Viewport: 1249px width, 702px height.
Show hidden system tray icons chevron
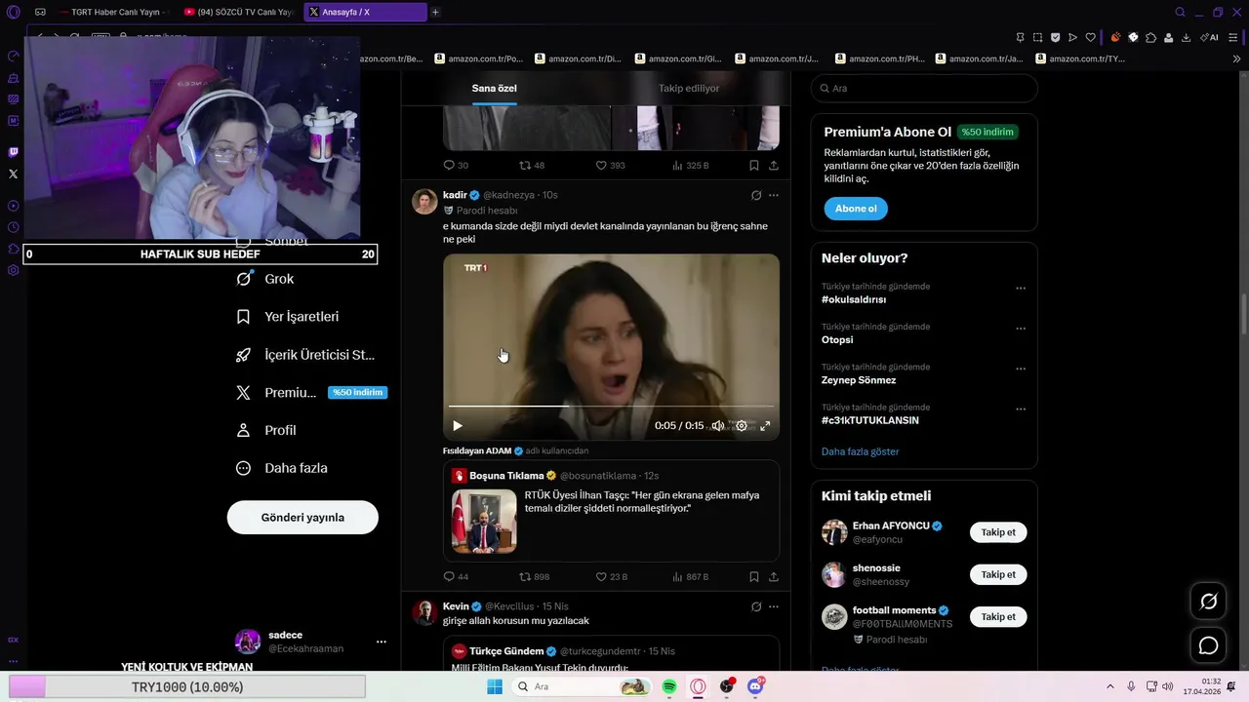(1109, 686)
